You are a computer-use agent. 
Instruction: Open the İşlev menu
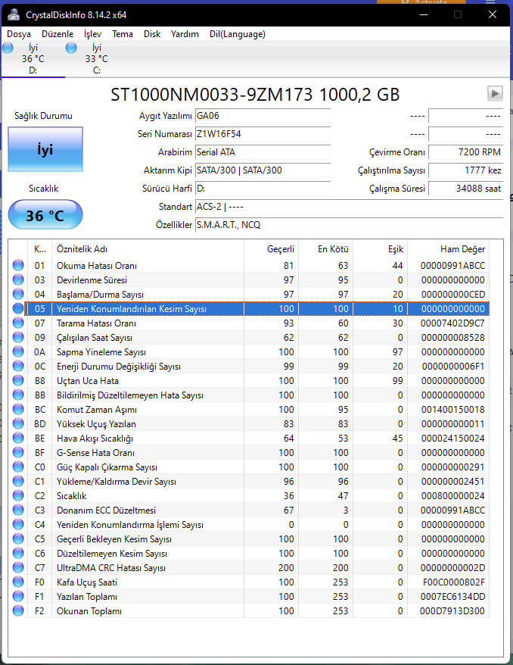click(92, 34)
